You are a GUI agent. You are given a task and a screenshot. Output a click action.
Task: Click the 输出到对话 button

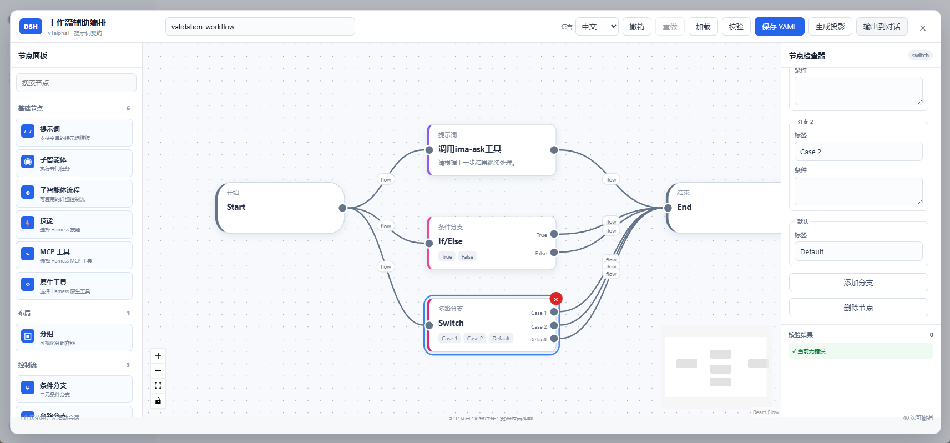882,27
